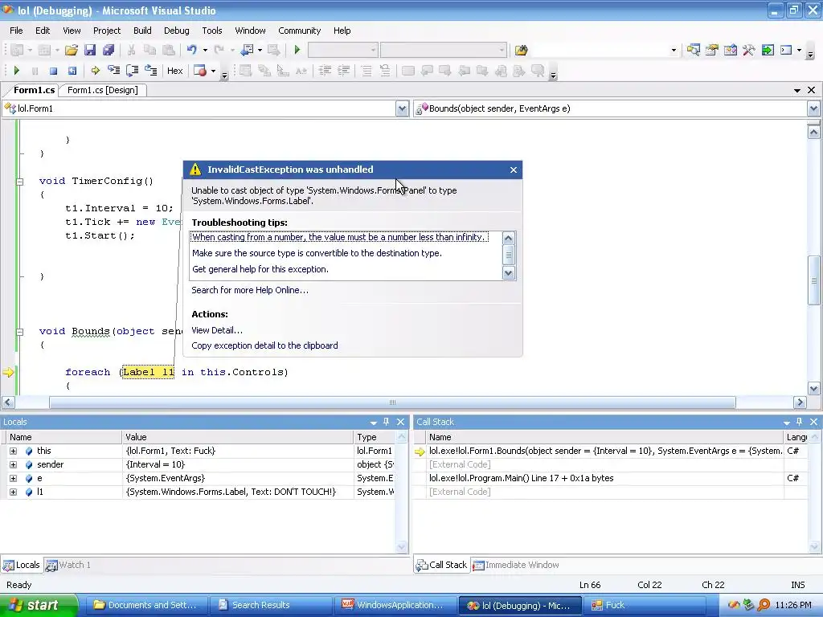Click the code editor vertical scrollbar thumb
The image size is (823, 617).
(813, 280)
